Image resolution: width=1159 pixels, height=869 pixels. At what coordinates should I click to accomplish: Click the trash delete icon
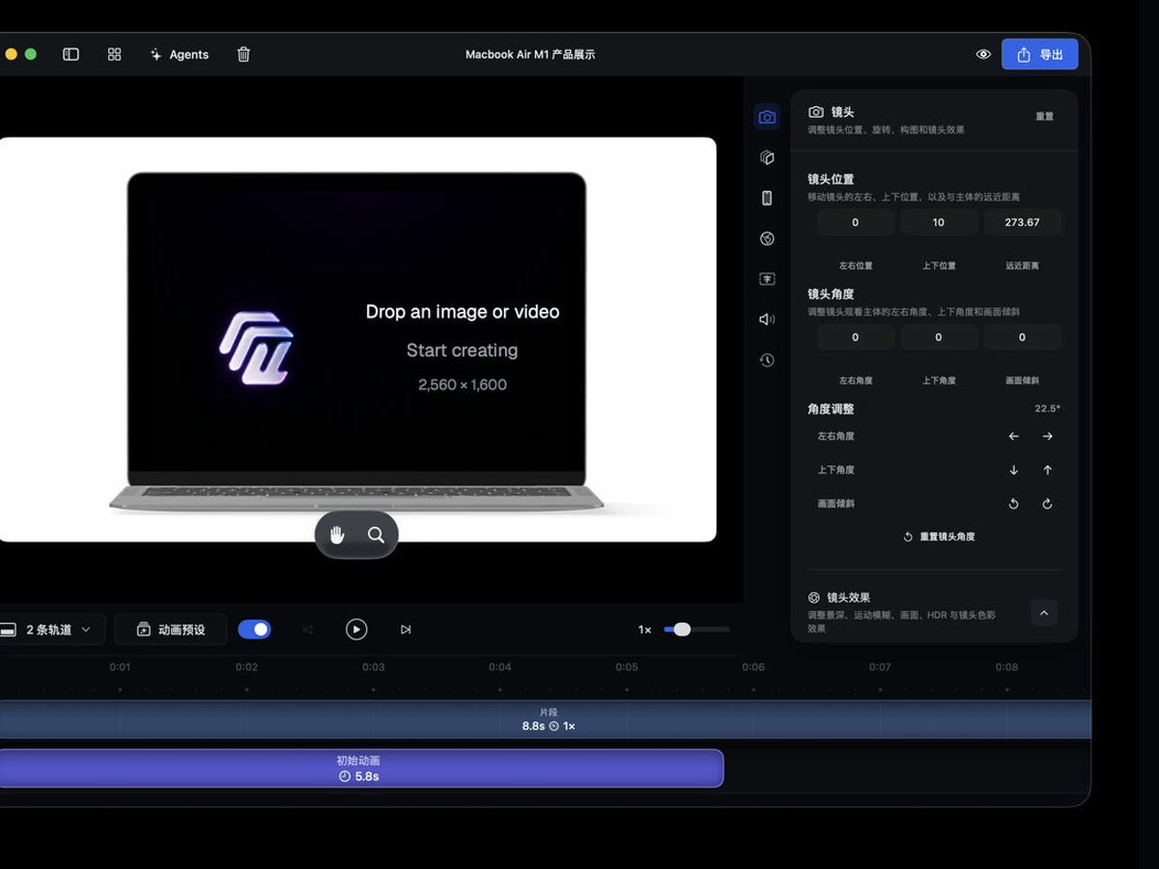click(243, 54)
